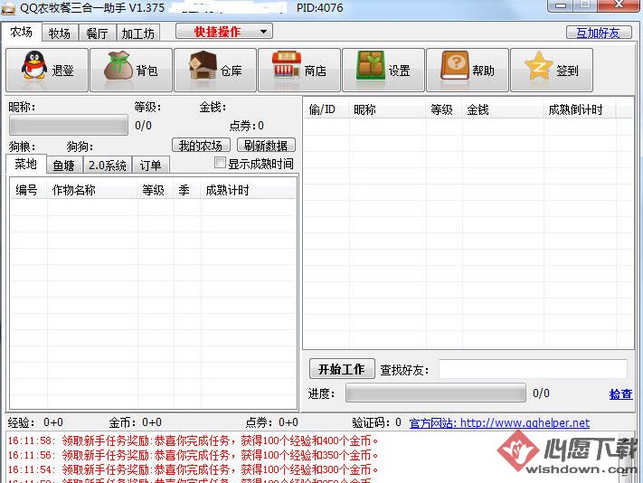Click the log panel scrollbar
The image size is (643, 483).
(x=627, y=457)
